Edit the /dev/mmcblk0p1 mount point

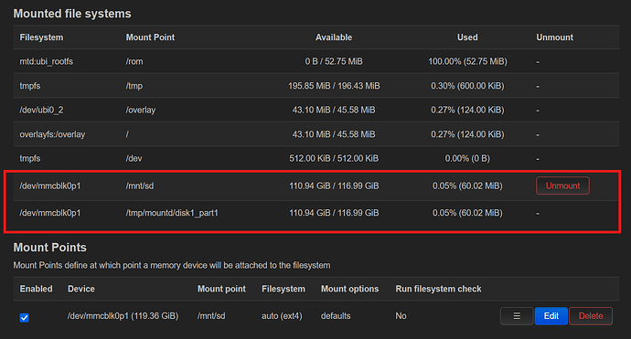pyautogui.click(x=551, y=316)
